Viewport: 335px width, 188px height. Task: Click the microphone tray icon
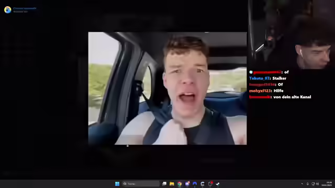click(x=308, y=184)
